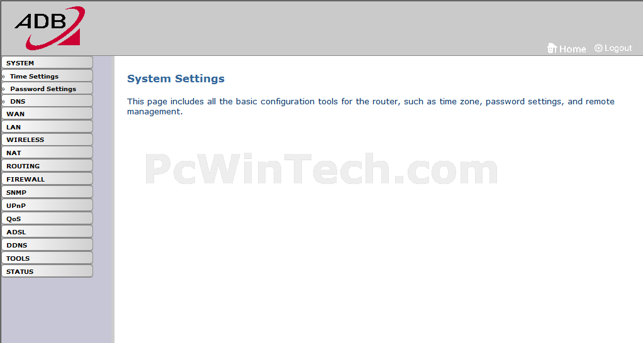Click the Logout circle icon

(598, 48)
